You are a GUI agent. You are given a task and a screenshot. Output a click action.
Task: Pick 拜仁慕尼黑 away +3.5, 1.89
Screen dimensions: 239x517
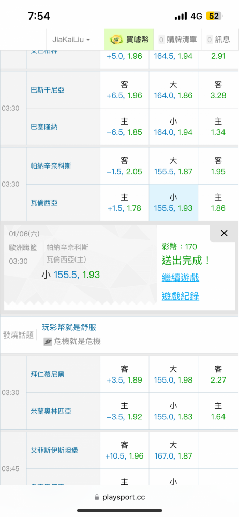125,374
